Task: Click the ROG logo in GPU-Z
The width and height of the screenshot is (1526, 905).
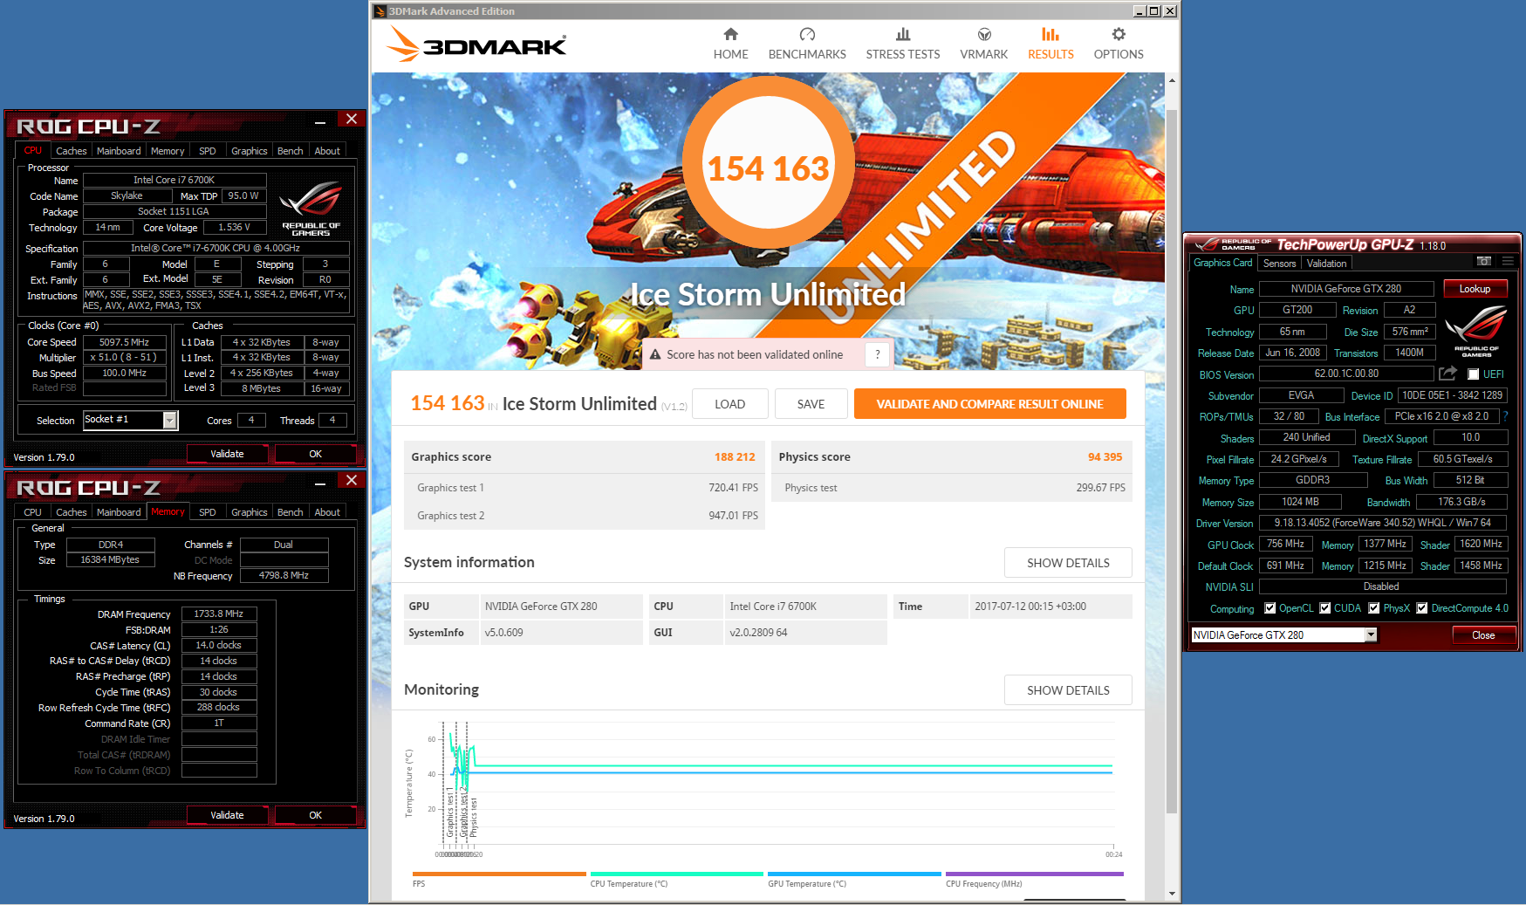Action: pos(1475,331)
